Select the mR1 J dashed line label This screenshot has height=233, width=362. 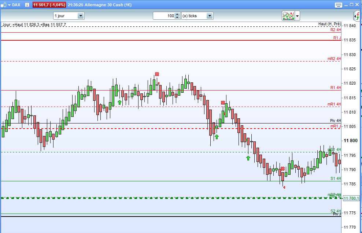[x=336, y=126]
